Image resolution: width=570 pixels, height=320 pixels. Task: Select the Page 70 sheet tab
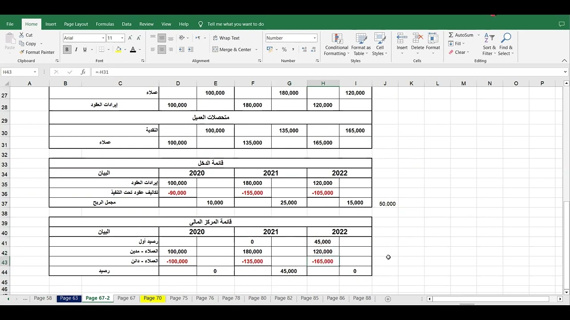(152, 298)
